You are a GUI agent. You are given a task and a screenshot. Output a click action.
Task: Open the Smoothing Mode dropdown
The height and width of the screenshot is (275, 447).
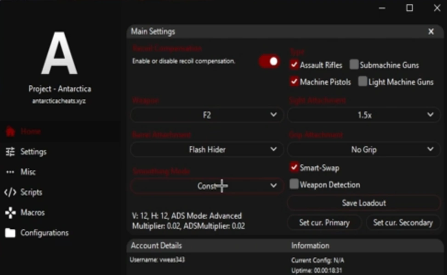[x=207, y=186]
